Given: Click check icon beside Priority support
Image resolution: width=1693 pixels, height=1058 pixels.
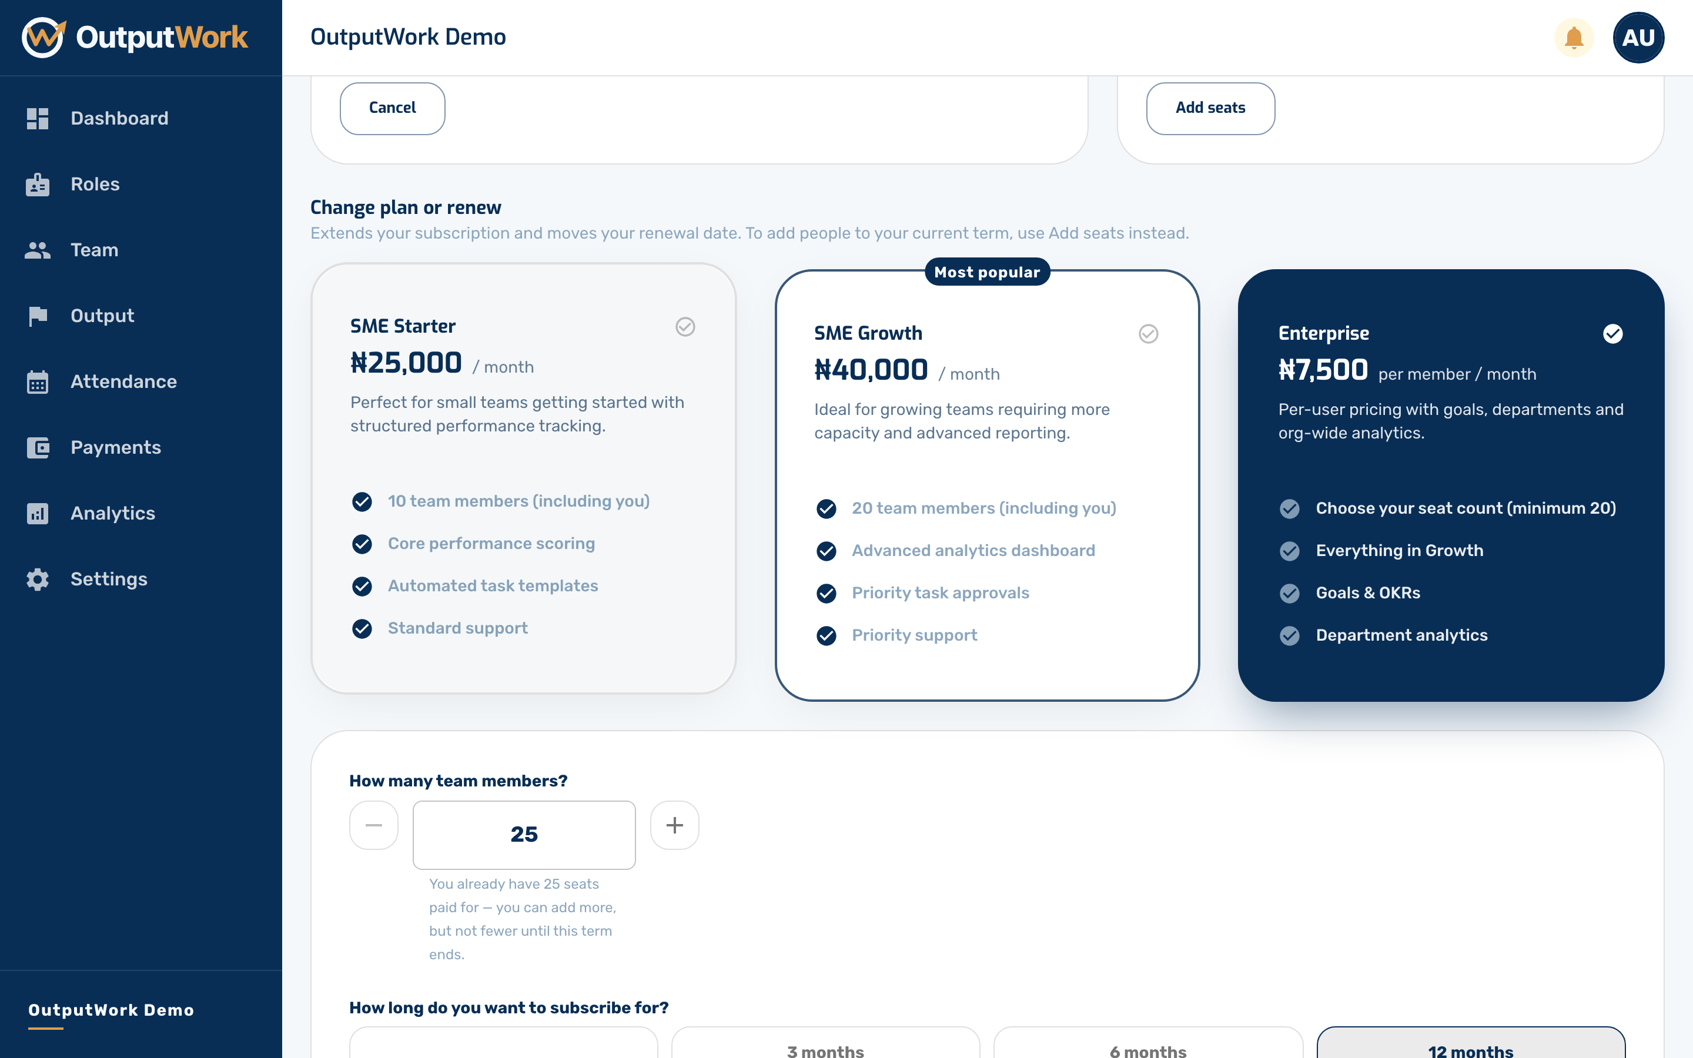Looking at the screenshot, I should tap(826, 635).
